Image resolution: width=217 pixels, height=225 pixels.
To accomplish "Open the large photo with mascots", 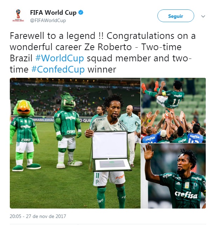I will click(x=75, y=143).
